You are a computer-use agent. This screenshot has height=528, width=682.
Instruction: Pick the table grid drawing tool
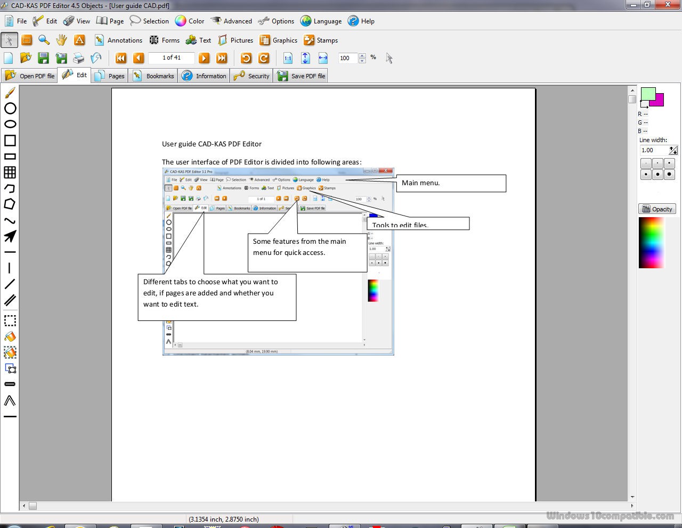tap(10, 172)
